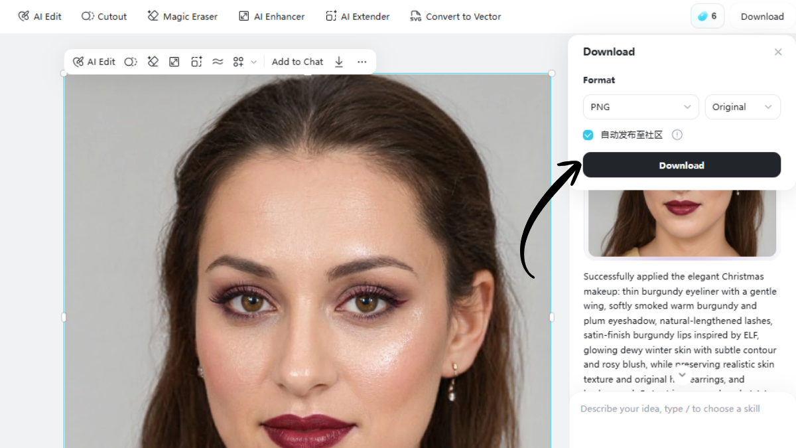The width and height of the screenshot is (796, 448).
Task: Select the Cutout icon on the floating toolbar
Action: click(130, 61)
